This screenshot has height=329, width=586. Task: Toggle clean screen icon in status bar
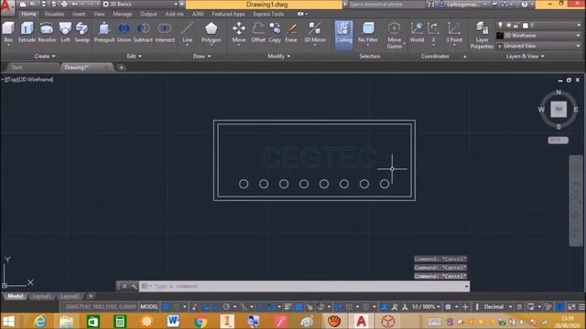point(571,307)
